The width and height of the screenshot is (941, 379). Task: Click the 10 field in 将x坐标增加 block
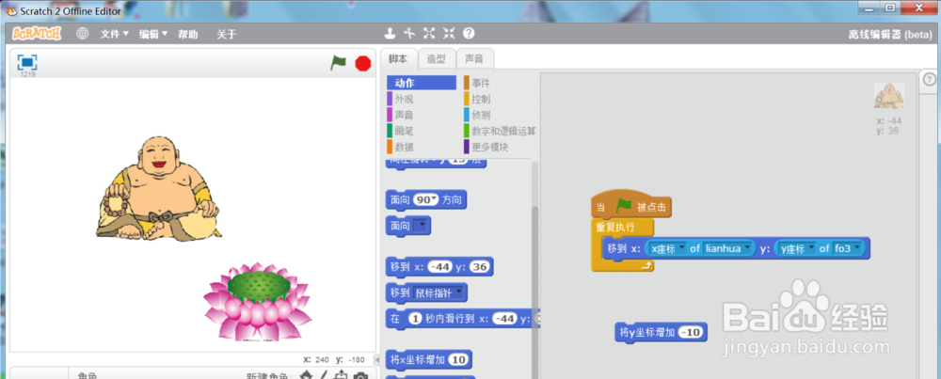[x=458, y=360]
